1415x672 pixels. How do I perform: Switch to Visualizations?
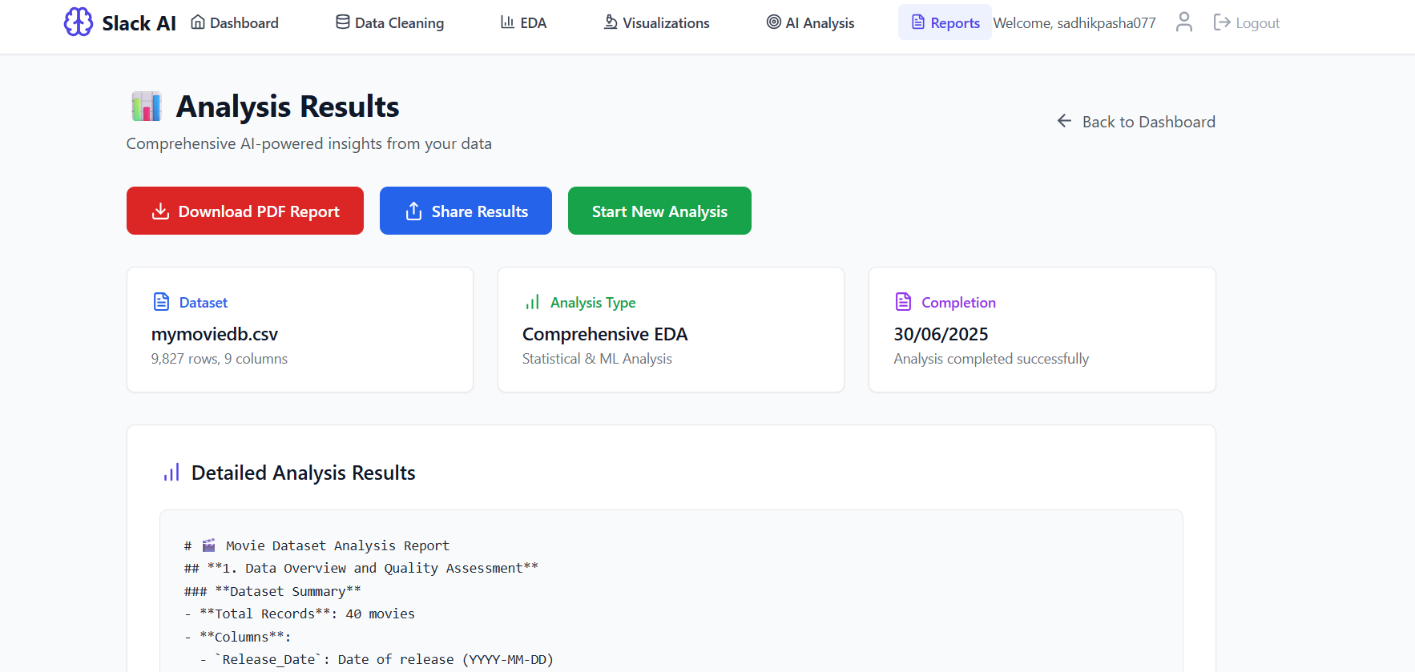[x=656, y=22]
